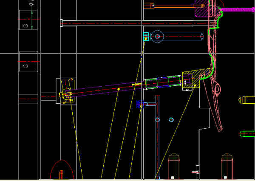255x181 pixels.
Task: Pick the small cyan circle on the vertical blue line
Action: click(x=157, y=120)
